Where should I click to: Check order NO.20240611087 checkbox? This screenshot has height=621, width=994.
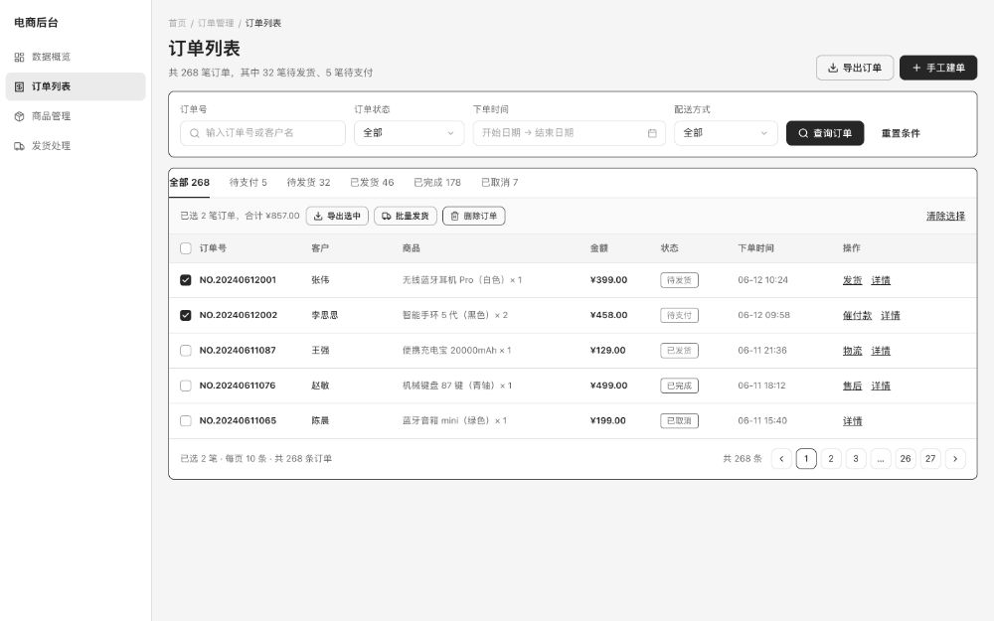click(186, 351)
